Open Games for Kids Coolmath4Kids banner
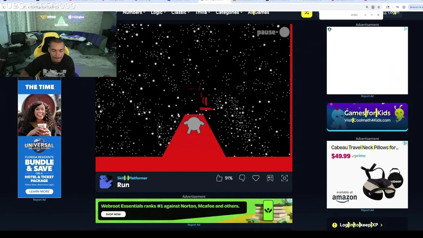 tap(367, 117)
